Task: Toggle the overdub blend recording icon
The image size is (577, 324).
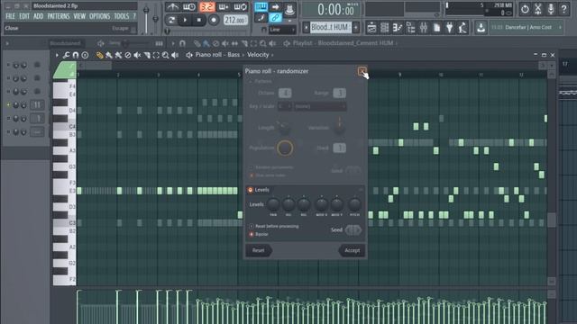Action: [224, 6]
